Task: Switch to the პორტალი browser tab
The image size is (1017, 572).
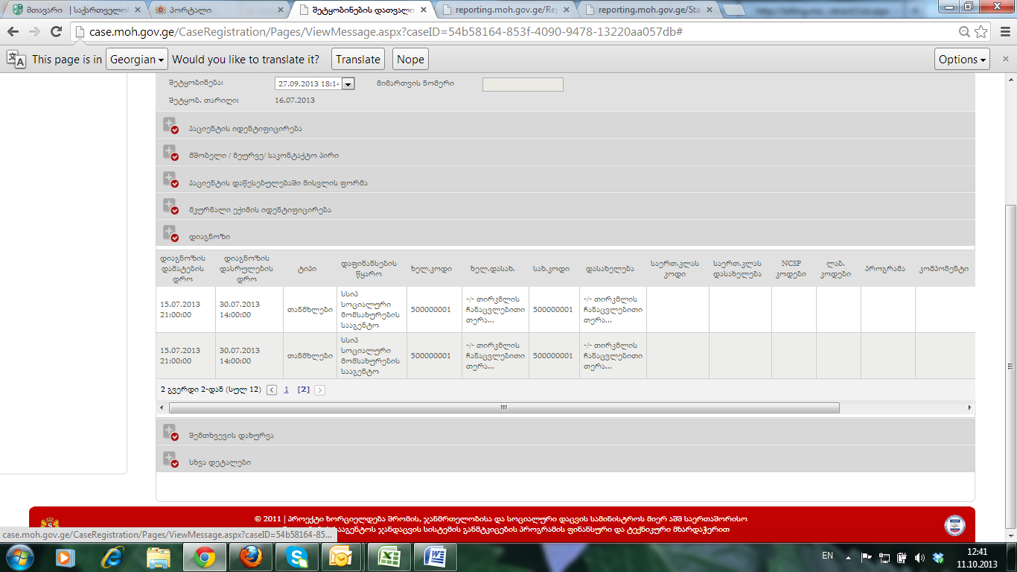Action: (x=216, y=10)
